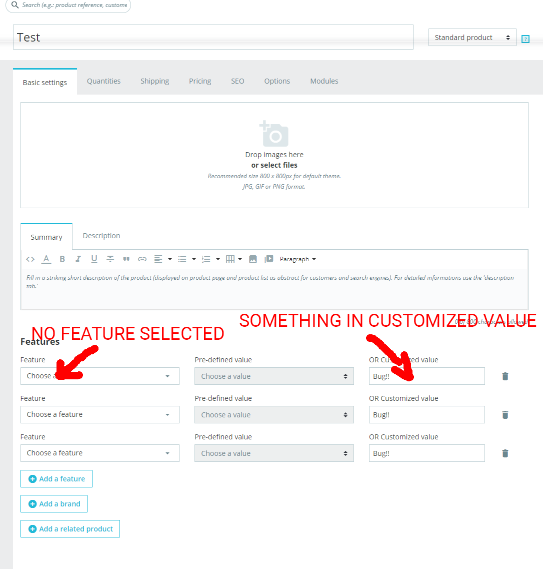543x569 pixels.
Task: Click the source code icon in editor toolbar
Action: 30,259
